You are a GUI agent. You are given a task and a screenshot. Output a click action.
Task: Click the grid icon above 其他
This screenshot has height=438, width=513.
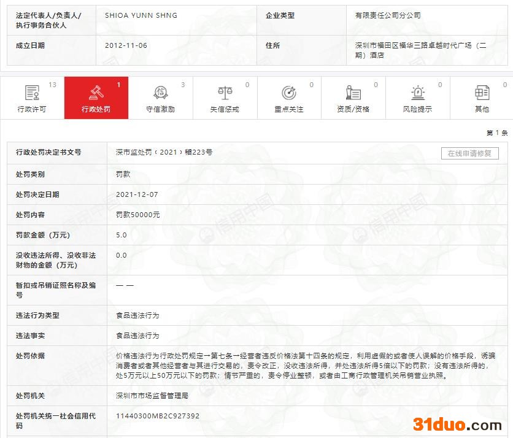coord(482,93)
